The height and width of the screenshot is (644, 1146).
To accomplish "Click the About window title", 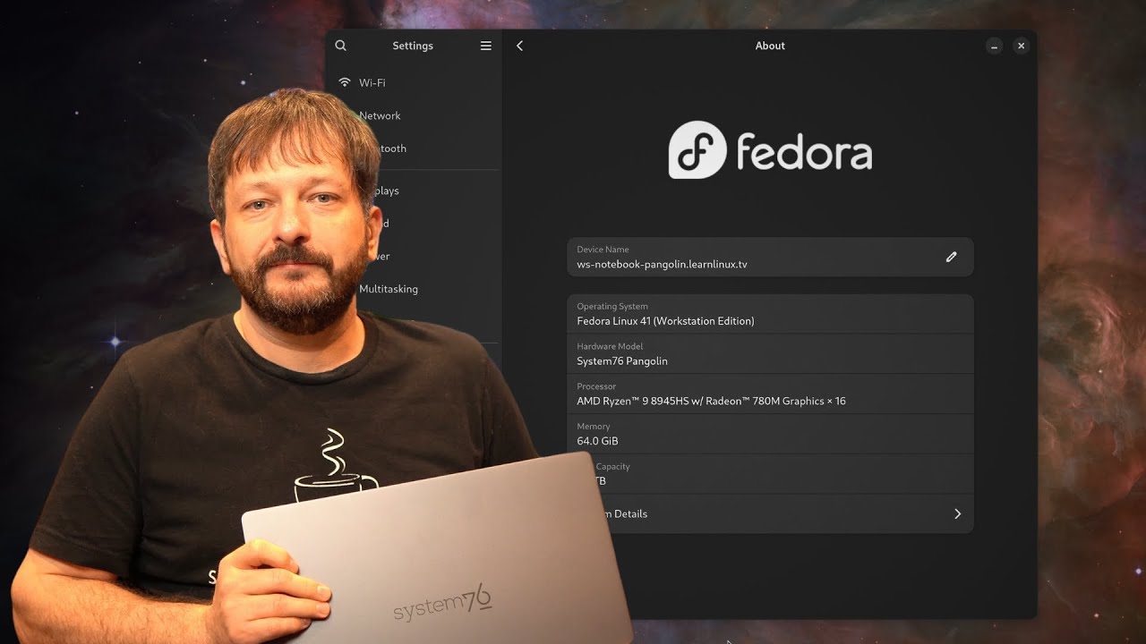I will (x=770, y=46).
